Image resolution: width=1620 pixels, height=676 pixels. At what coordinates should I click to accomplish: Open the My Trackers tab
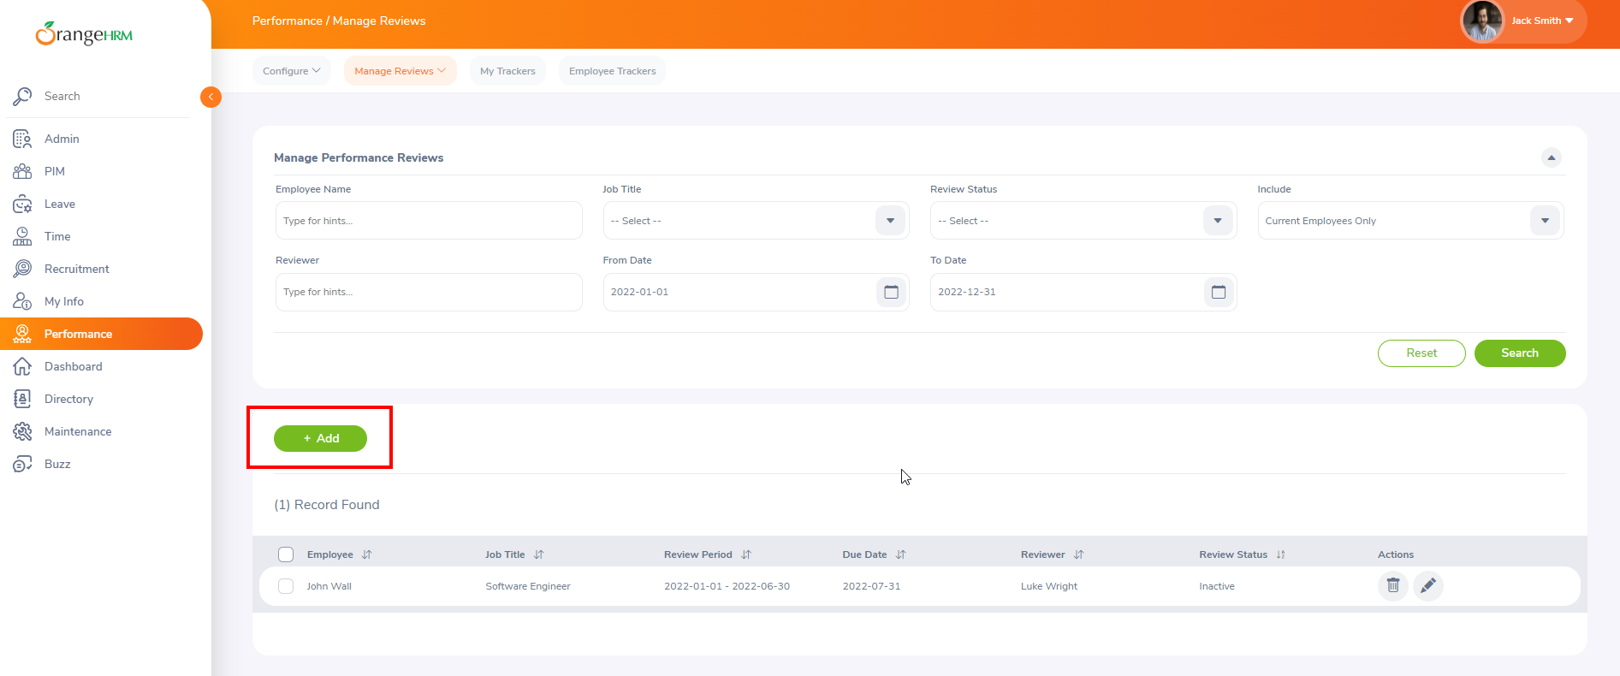[507, 71]
